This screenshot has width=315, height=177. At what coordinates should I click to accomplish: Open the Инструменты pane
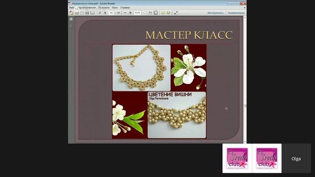pyautogui.click(x=216, y=13)
